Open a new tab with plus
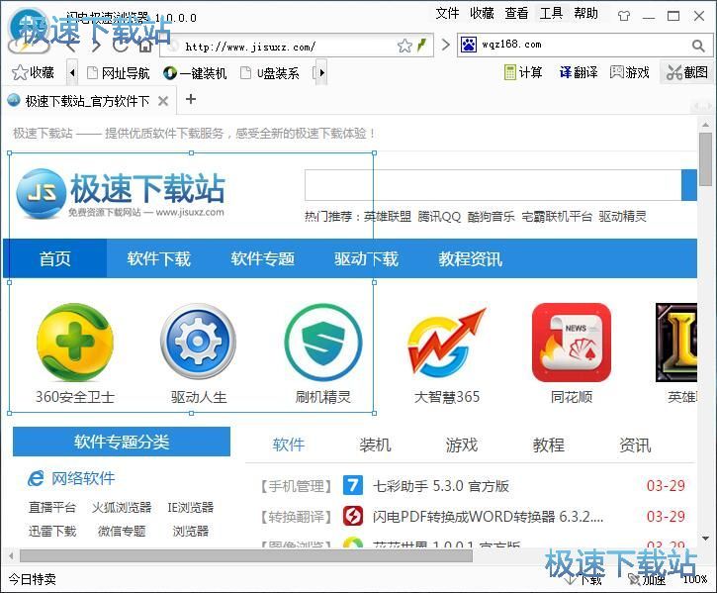 point(191,99)
